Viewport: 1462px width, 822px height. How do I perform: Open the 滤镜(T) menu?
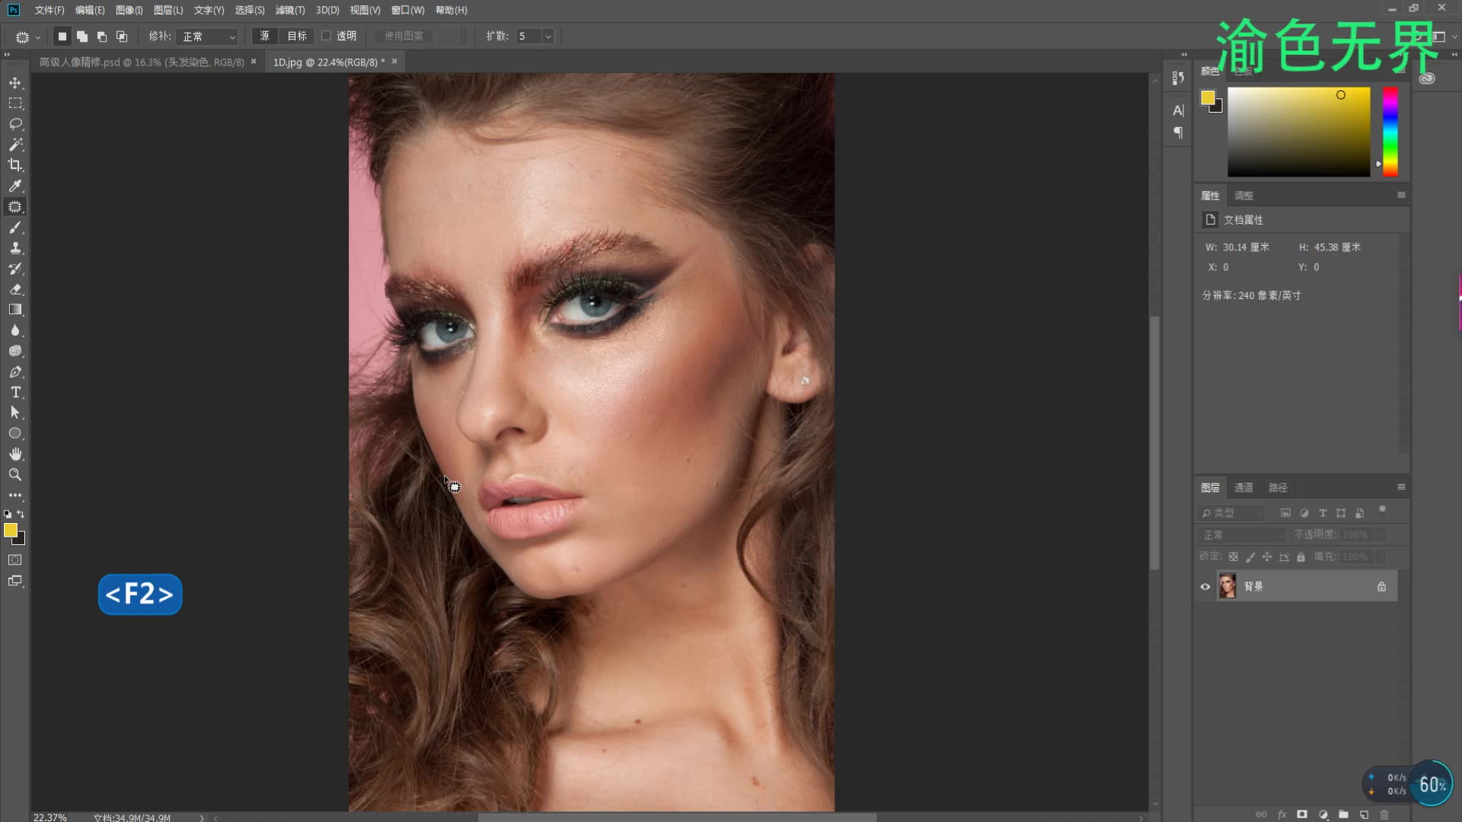click(x=289, y=10)
